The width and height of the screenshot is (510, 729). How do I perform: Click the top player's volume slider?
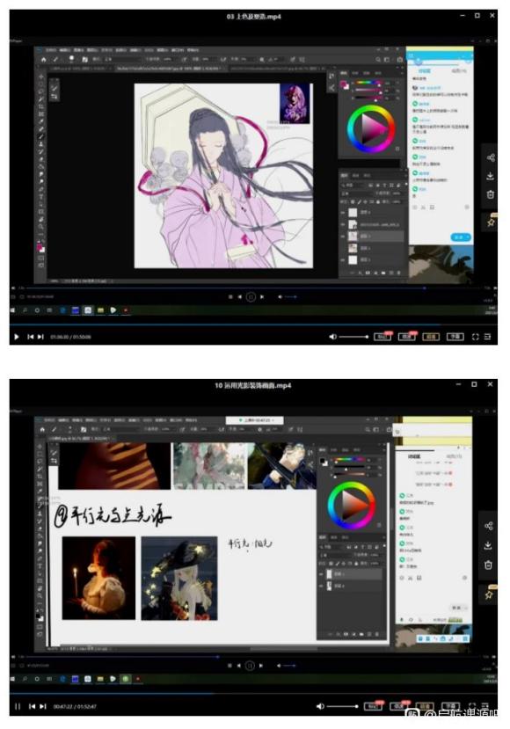click(x=353, y=337)
